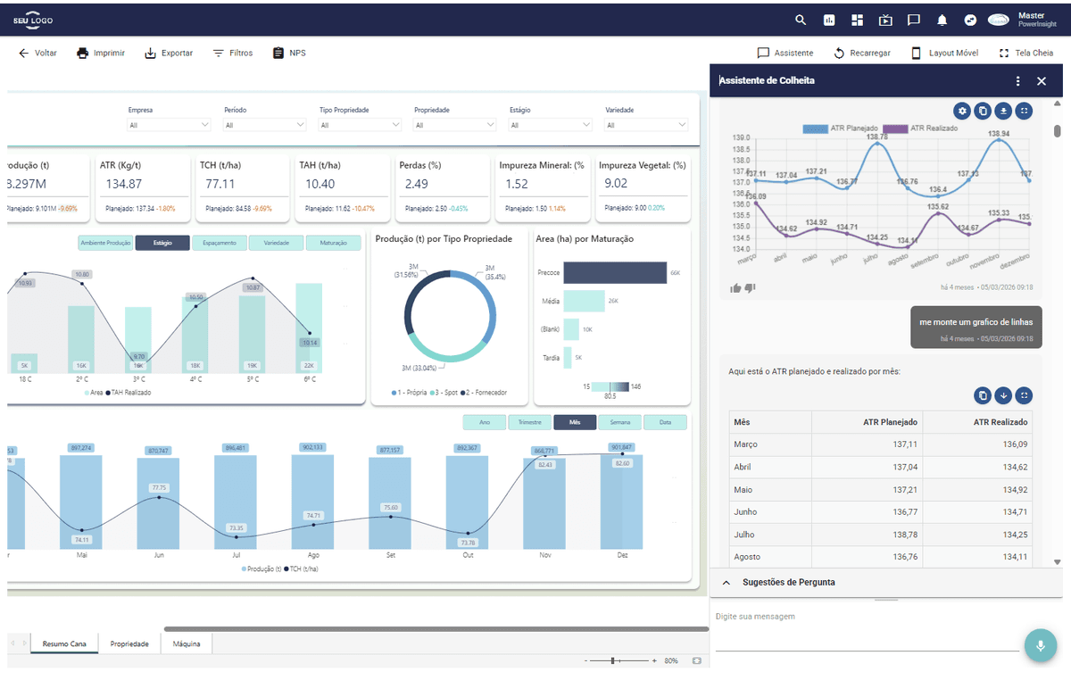Switch time granularity to Ano
Screen dimensions: 1071x697
coord(485,423)
